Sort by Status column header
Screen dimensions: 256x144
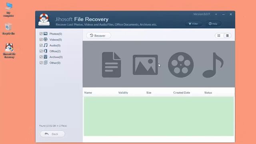click(x=208, y=92)
